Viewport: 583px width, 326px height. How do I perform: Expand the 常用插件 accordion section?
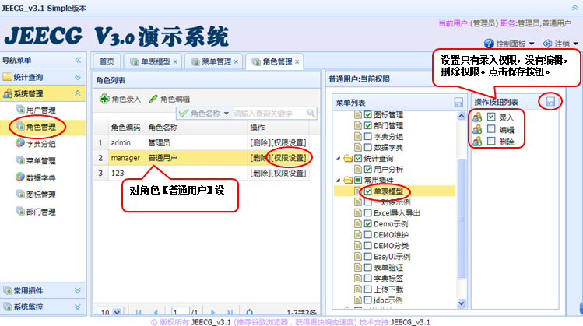coord(78,290)
